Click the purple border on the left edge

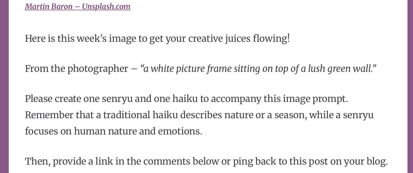click(4, 87)
